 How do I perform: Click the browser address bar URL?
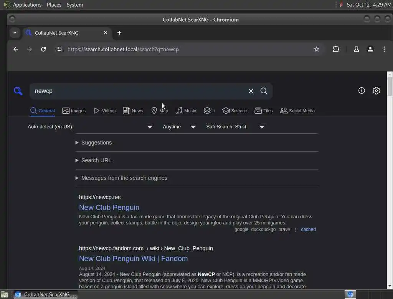point(123,49)
